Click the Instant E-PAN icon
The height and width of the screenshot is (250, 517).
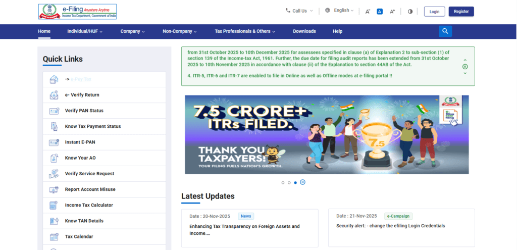pos(54,142)
